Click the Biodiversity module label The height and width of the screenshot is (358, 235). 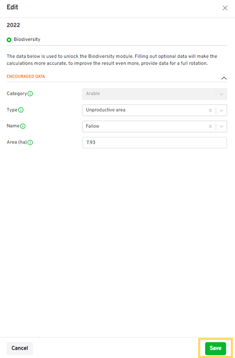tap(27, 40)
